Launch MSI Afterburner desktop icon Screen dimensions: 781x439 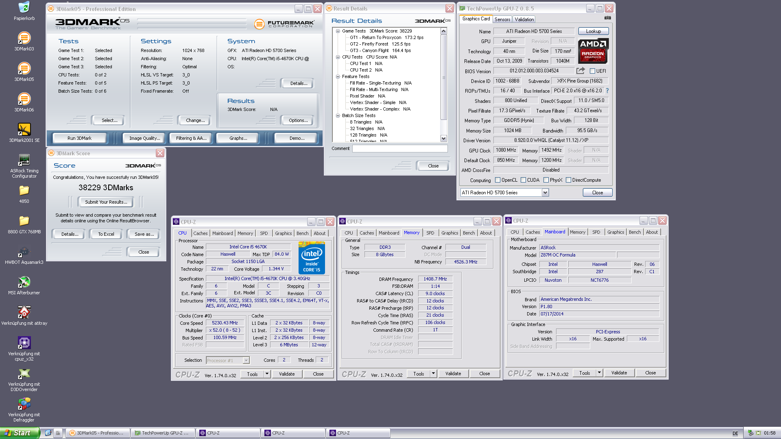pos(24,285)
